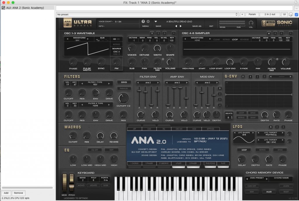This screenshot has height=201, width=299.
Task: Toggle the LFO LOOP button
Action: tap(244, 150)
